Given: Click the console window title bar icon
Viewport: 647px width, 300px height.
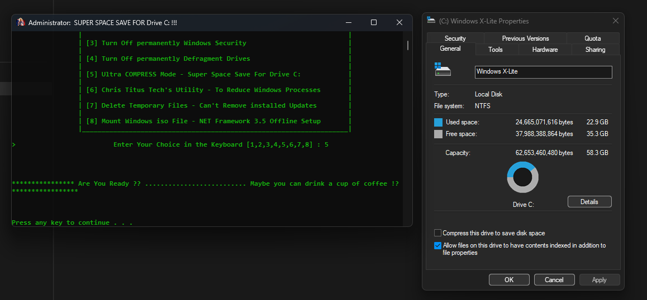Looking at the screenshot, I should pos(21,22).
